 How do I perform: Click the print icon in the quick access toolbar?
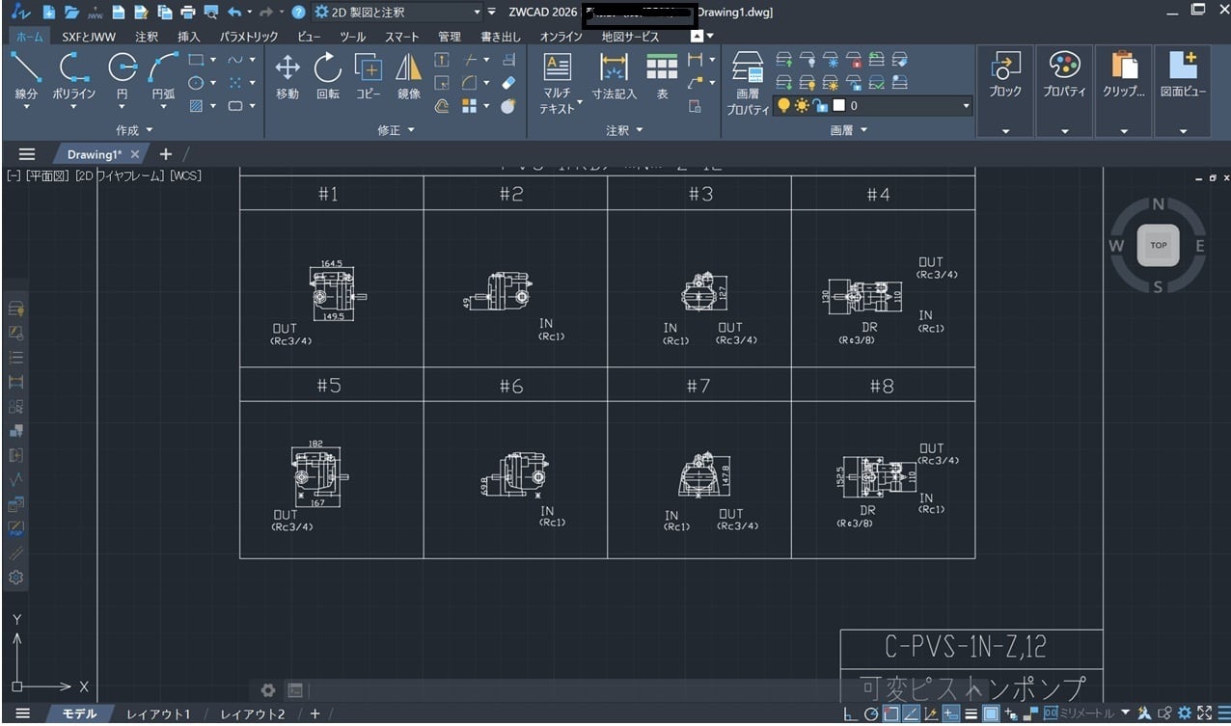click(x=188, y=13)
